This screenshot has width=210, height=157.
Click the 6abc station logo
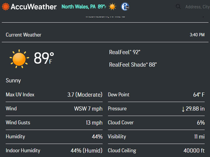pos(125,7)
